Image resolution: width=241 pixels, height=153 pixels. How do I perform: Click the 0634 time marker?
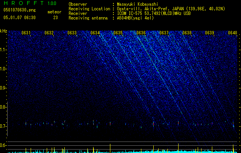pos(95,33)
